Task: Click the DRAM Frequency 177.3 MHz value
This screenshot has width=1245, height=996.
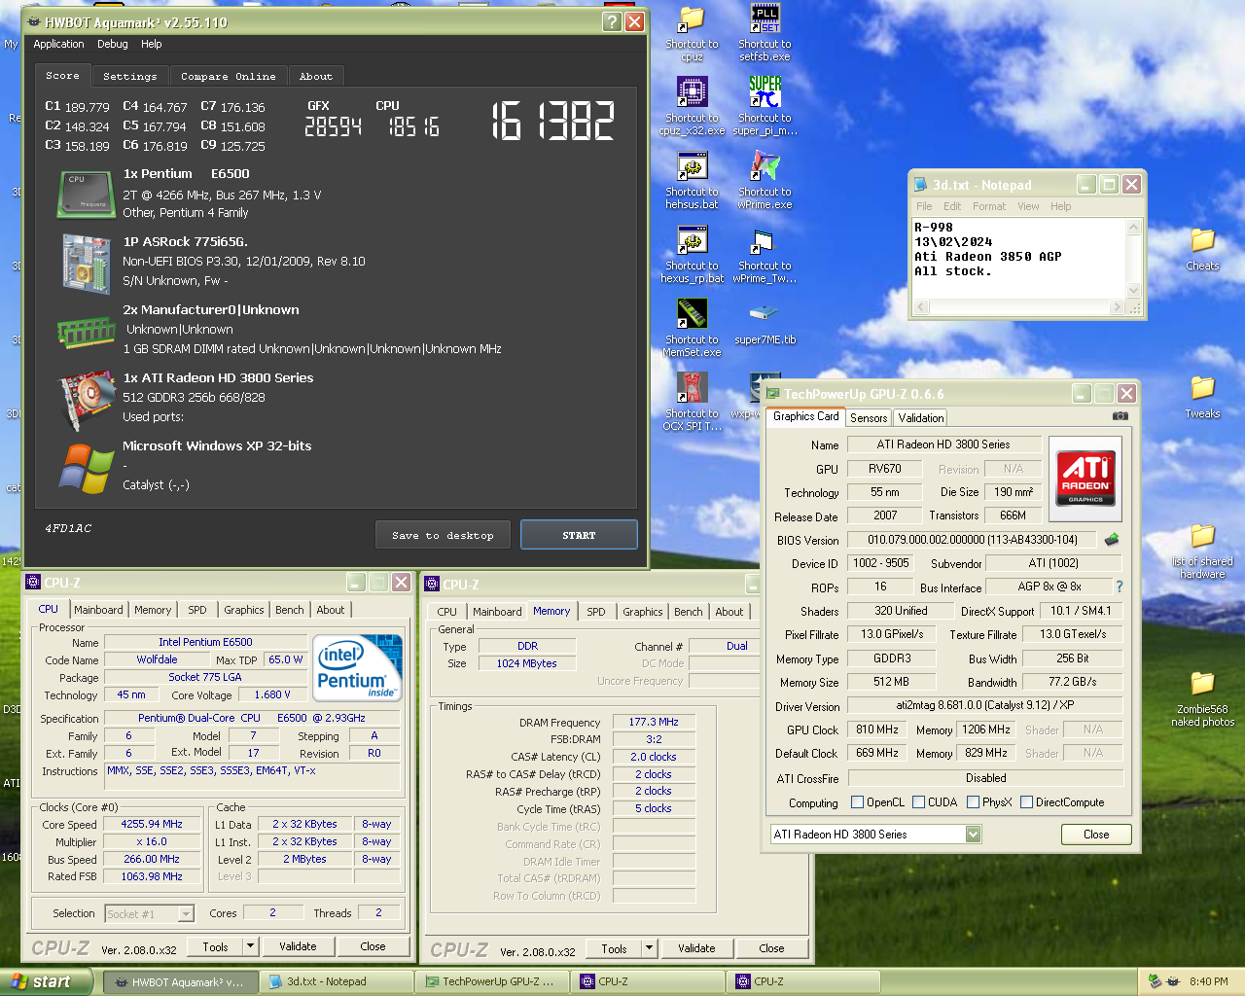Action: pyautogui.click(x=653, y=722)
